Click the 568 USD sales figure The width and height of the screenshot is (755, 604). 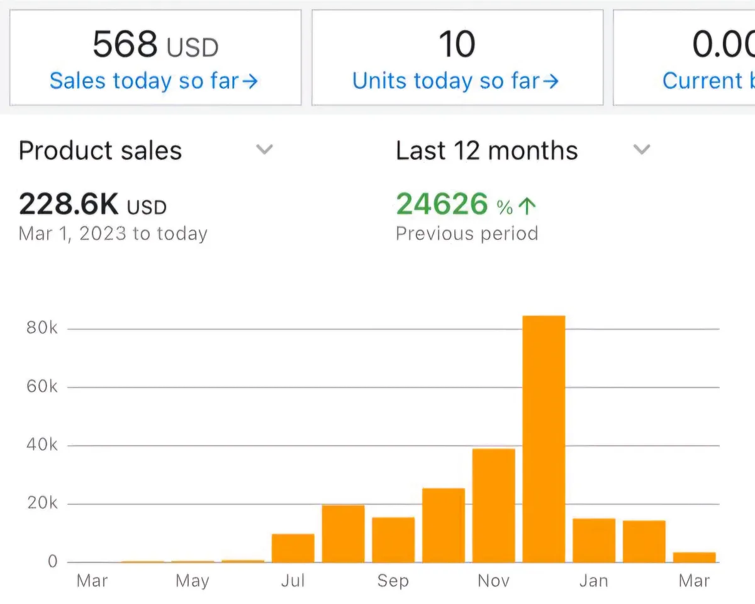click(155, 45)
